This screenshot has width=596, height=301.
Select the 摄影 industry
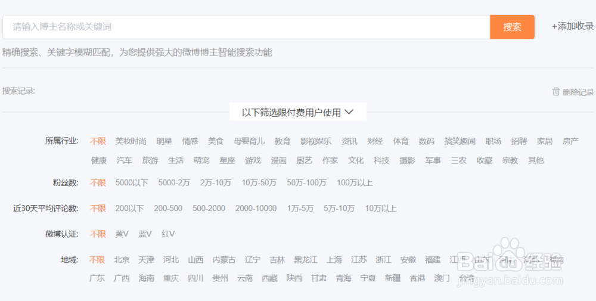pos(408,160)
